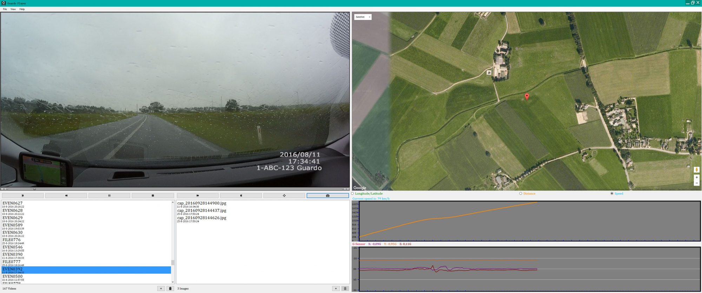Select video FILE0776 in list
Screen dimensions: 702x293
pos(86,241)
